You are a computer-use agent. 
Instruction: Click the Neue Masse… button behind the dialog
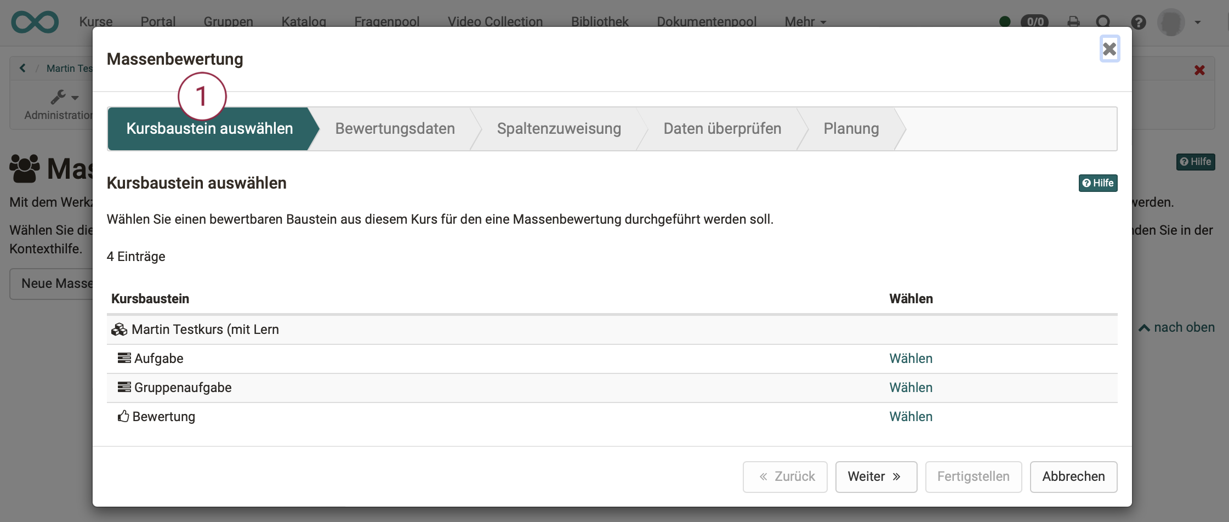(52, 284)
